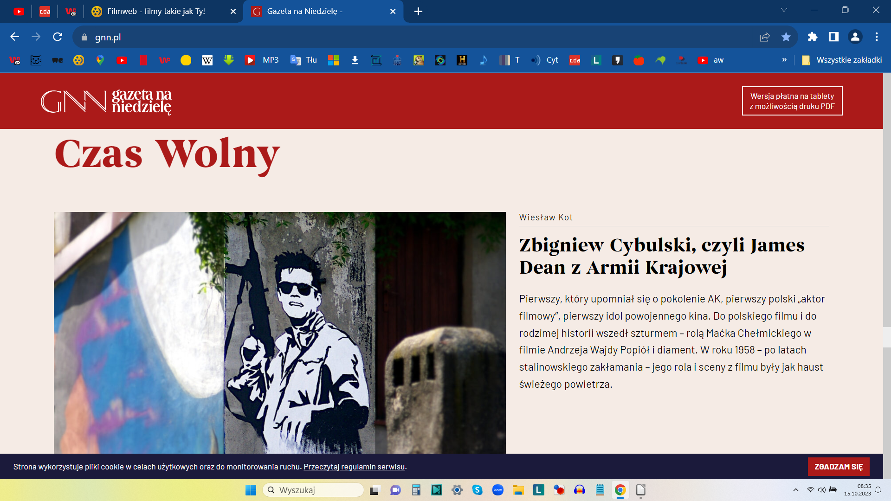Image resolution: width=891 pixels, height=501 pixels.
Task: Open the Przeczytaj regulamin serwisu link
Action: coord(354,467)
